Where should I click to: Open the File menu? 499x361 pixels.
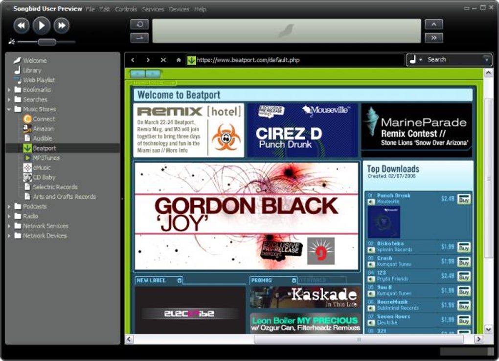click(91, 9)
